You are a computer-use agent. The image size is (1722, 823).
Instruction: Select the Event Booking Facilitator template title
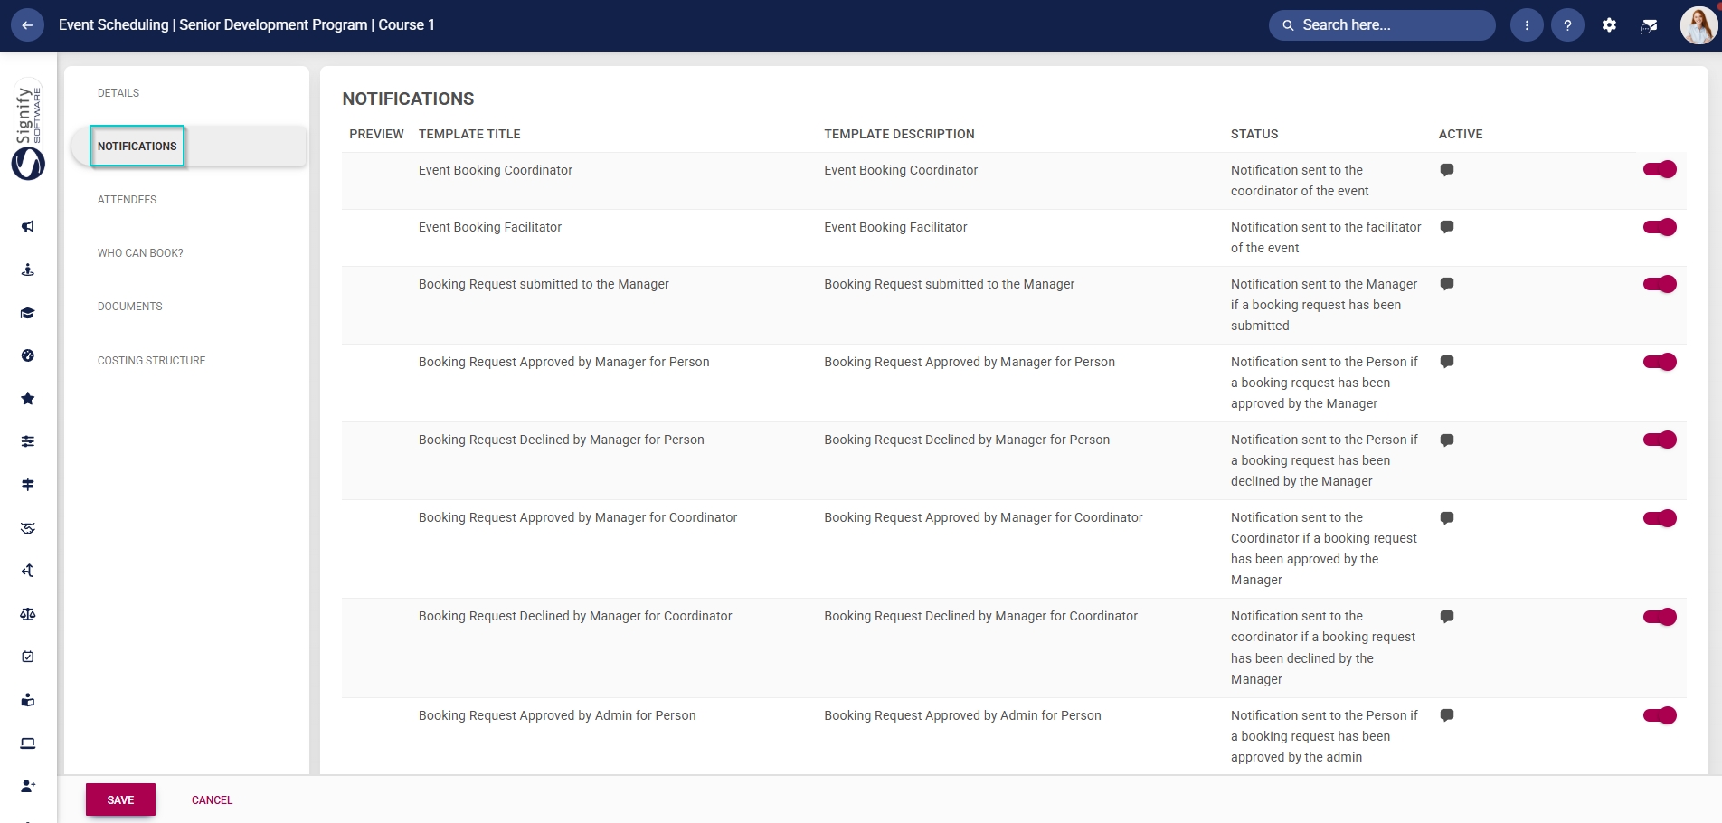click(x=490, y=227)
